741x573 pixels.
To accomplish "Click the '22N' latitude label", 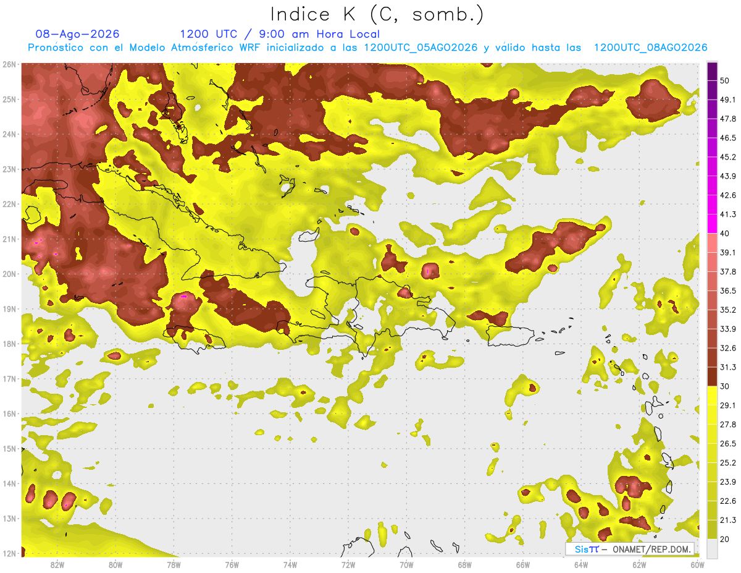I will (9, 204).
